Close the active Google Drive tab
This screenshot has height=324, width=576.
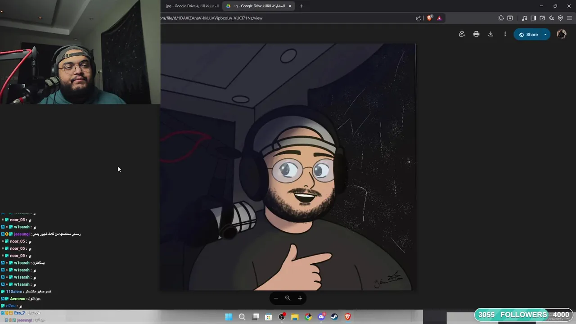[290, 6]
